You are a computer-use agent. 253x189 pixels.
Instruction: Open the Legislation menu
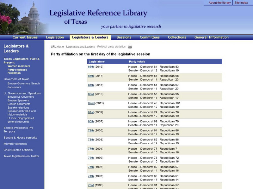tap(55, 37)
